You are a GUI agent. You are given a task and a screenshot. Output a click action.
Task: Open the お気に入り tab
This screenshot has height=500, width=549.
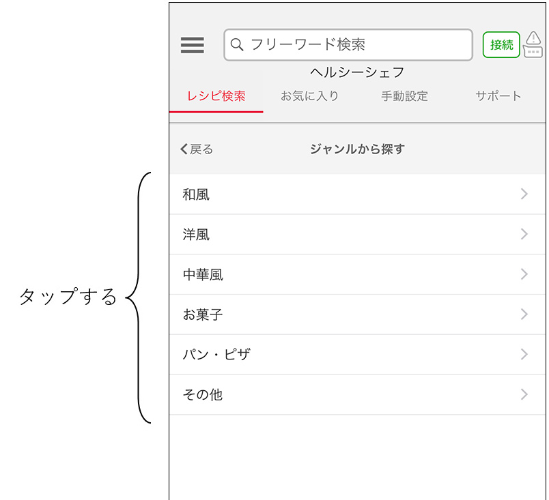(309, 96)
